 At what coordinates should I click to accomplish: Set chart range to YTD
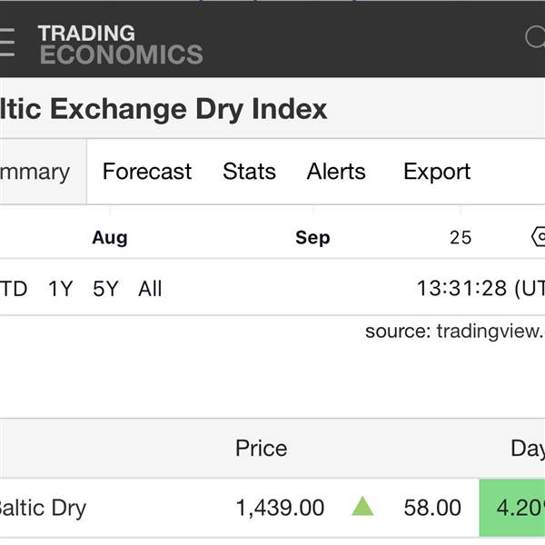[x=13, y=289]
